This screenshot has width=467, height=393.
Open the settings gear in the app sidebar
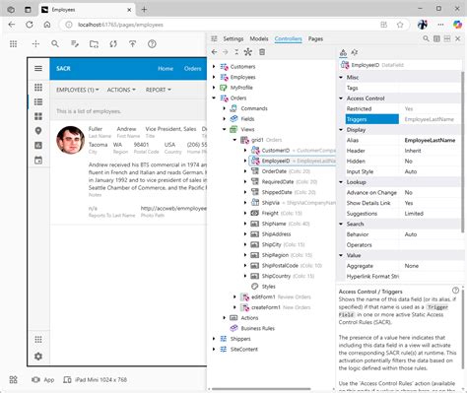click(38, 357)
